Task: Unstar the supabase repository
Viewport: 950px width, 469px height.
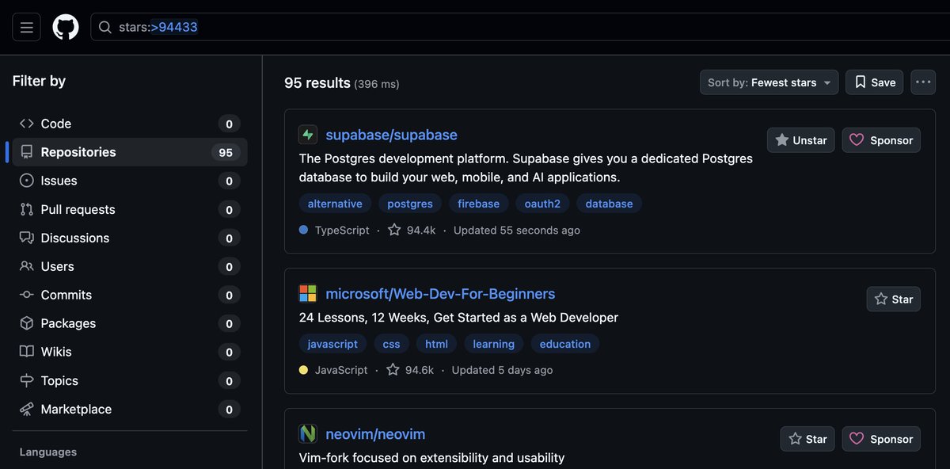Action: coord(800,140)
